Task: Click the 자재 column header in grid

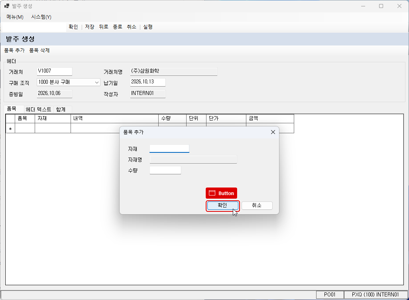Action: pos(53,118)
